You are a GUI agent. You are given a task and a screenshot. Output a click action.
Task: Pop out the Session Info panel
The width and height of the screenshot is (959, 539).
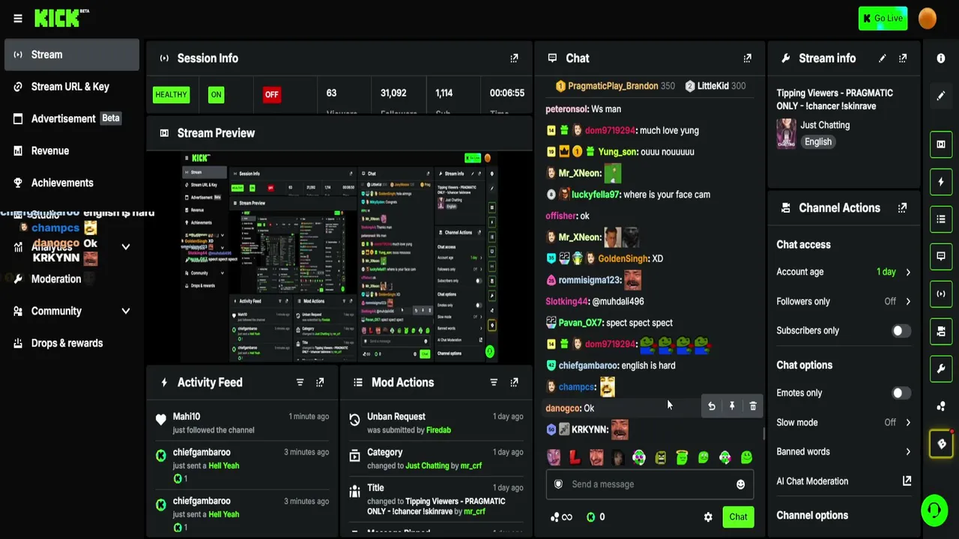click(514, 58)
